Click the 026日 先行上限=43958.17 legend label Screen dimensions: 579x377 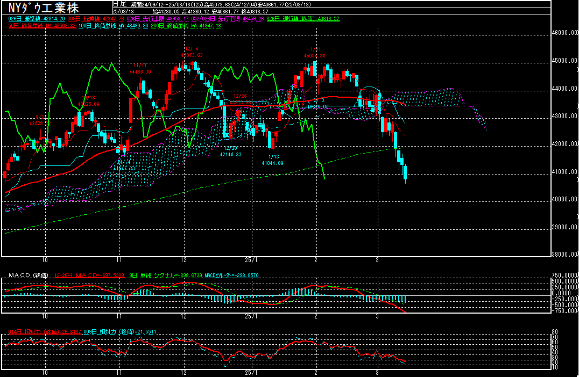point(158,18)
